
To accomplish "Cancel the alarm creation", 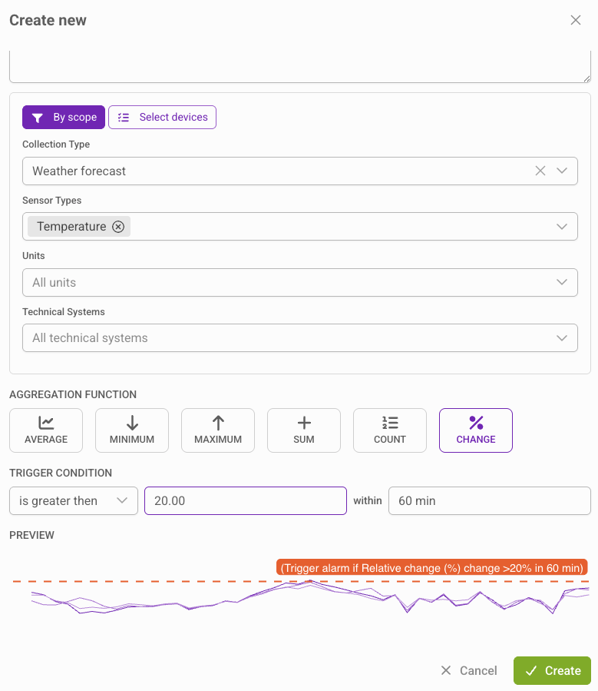I will click(469, 670).
